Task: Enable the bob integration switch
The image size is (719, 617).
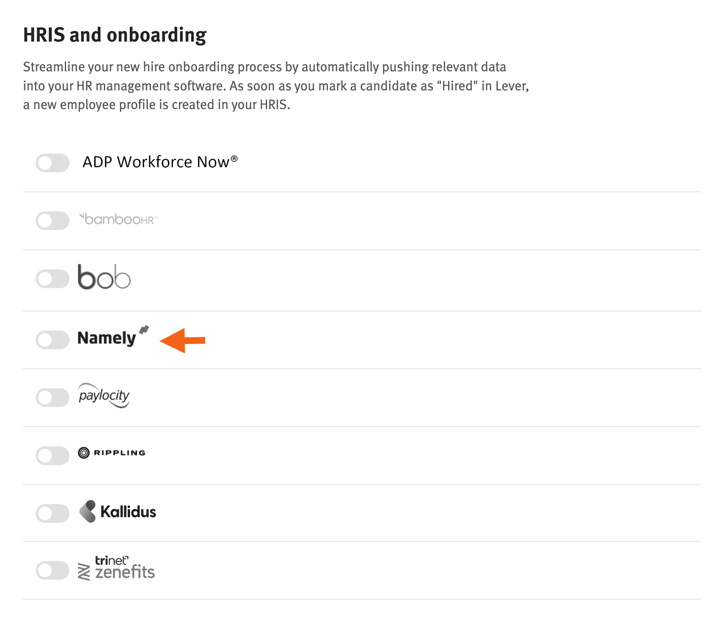Action: click(52, 279)
